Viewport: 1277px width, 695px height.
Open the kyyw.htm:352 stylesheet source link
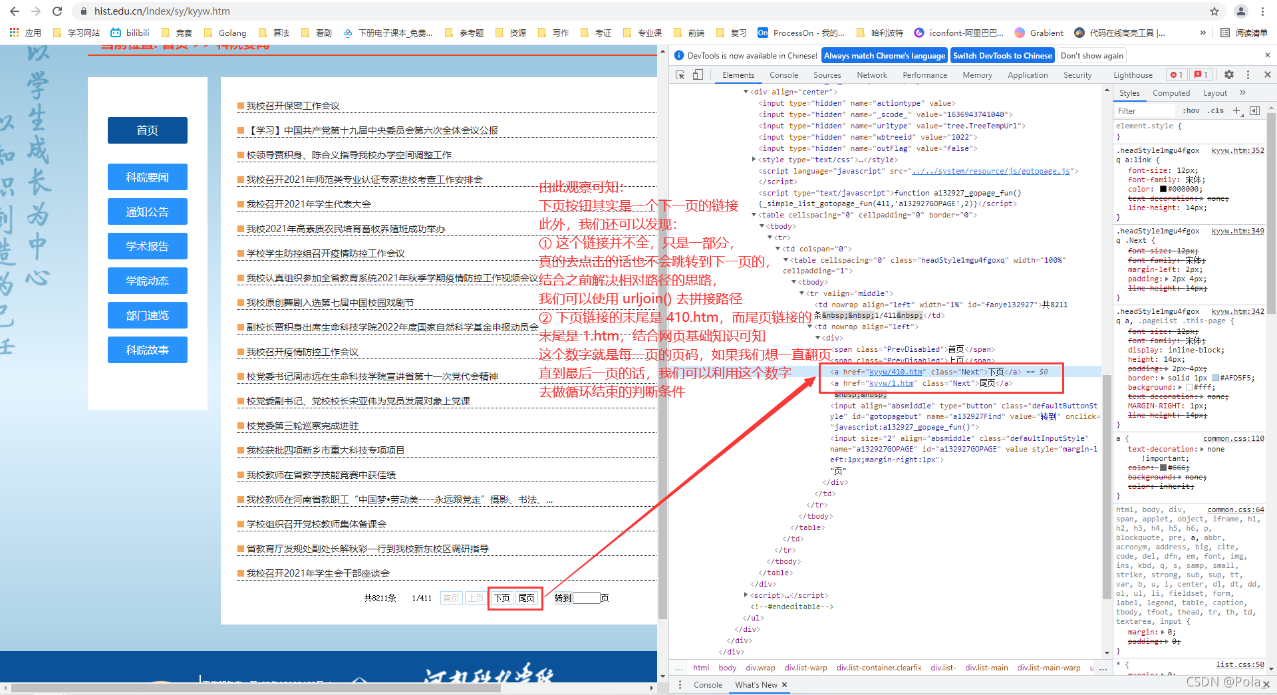1238,150
